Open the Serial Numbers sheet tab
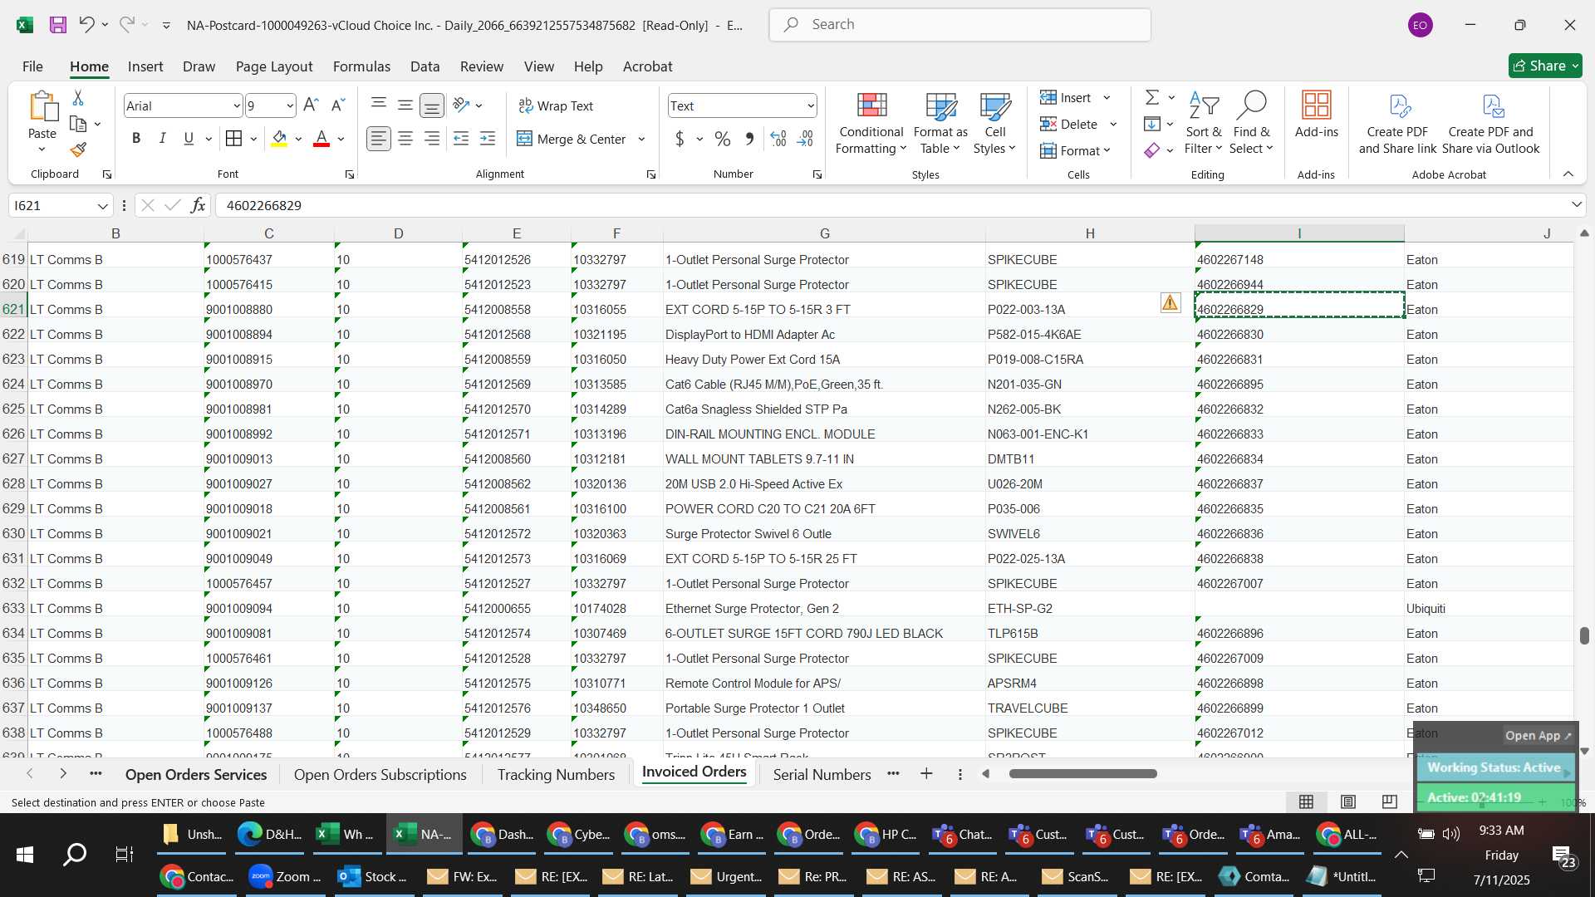Image resolution: width=1595 pixels, height=897 pixels. click(x=822, y=774)
